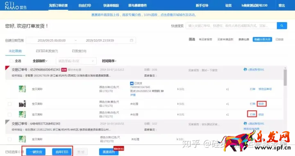The height and width of the screenshot is (156, 295).
Task: Click the red flag on first order
Action: point(7,68)
